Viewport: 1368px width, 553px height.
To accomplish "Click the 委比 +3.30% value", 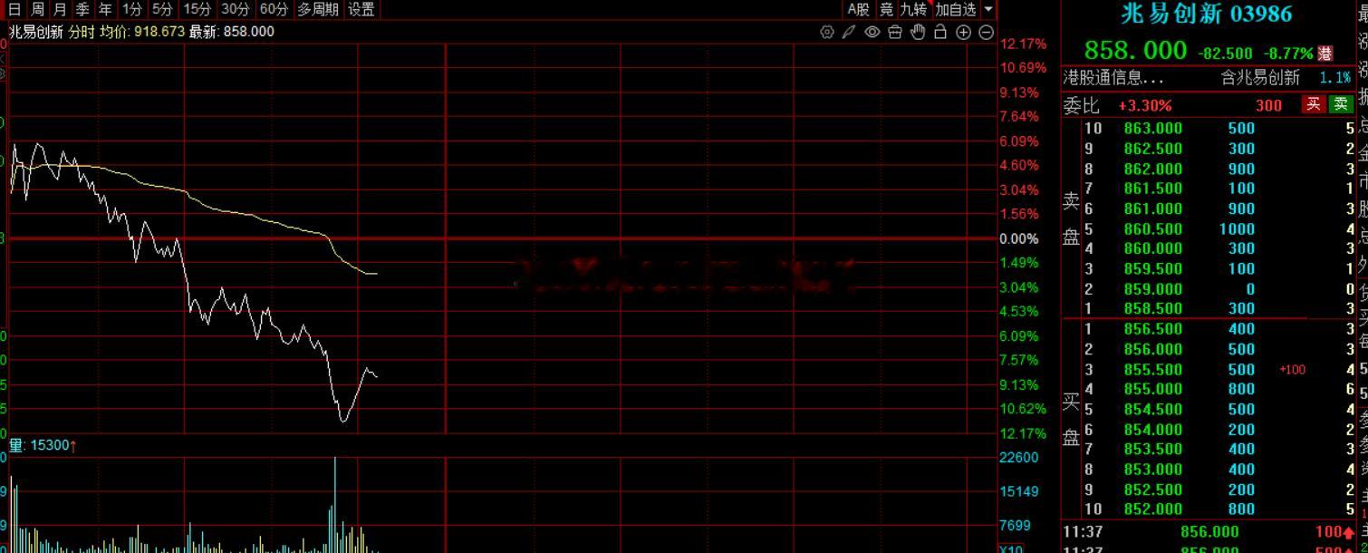I will [1145, 105].
